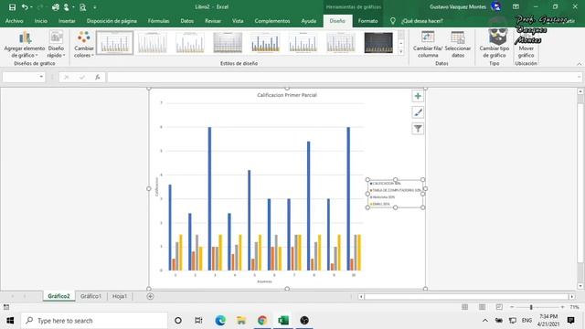Open the Ayuda tab
Image resolution: width=585 pixels, height=329 pixels.
coord(309,21)
